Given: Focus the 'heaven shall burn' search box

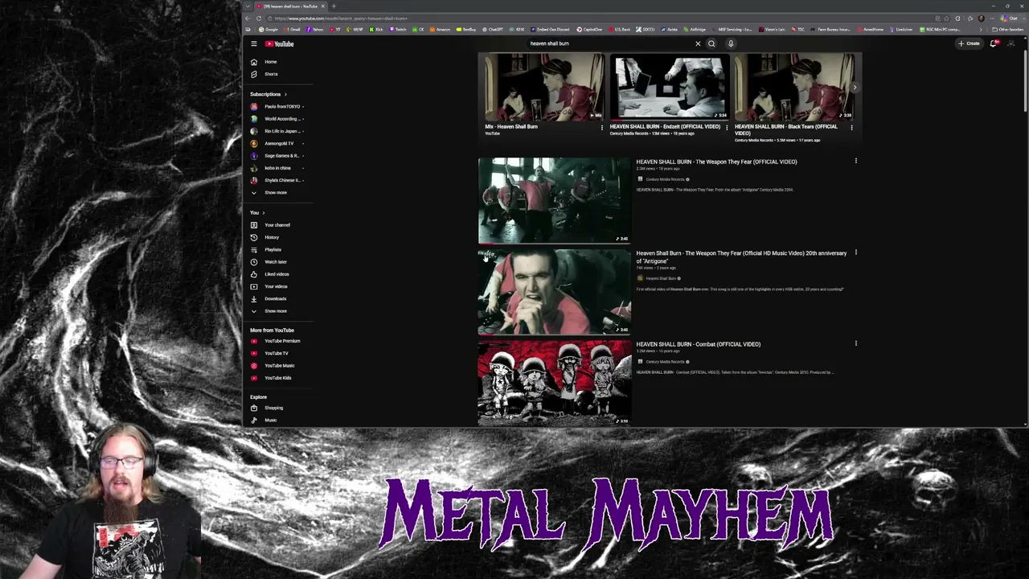Looking at the screenshot, I should click(x=611, y=43).
